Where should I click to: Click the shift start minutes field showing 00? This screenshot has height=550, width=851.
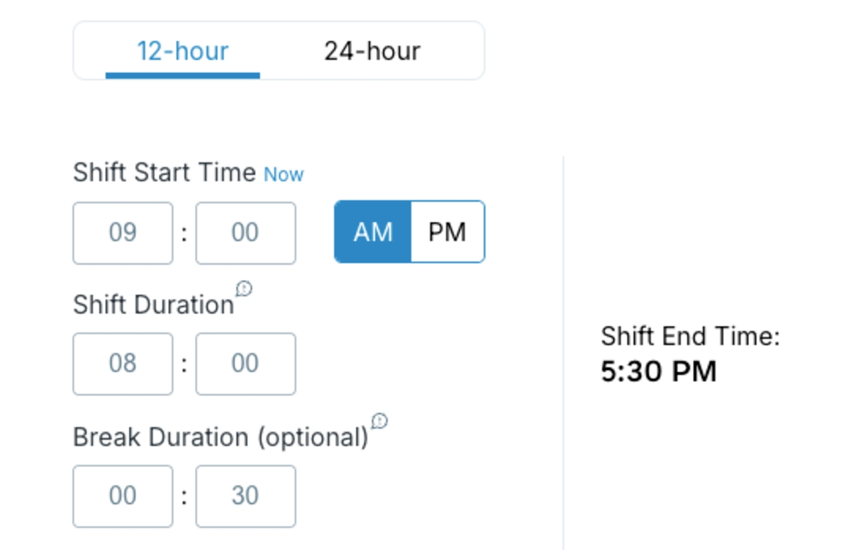pos(245,232)
